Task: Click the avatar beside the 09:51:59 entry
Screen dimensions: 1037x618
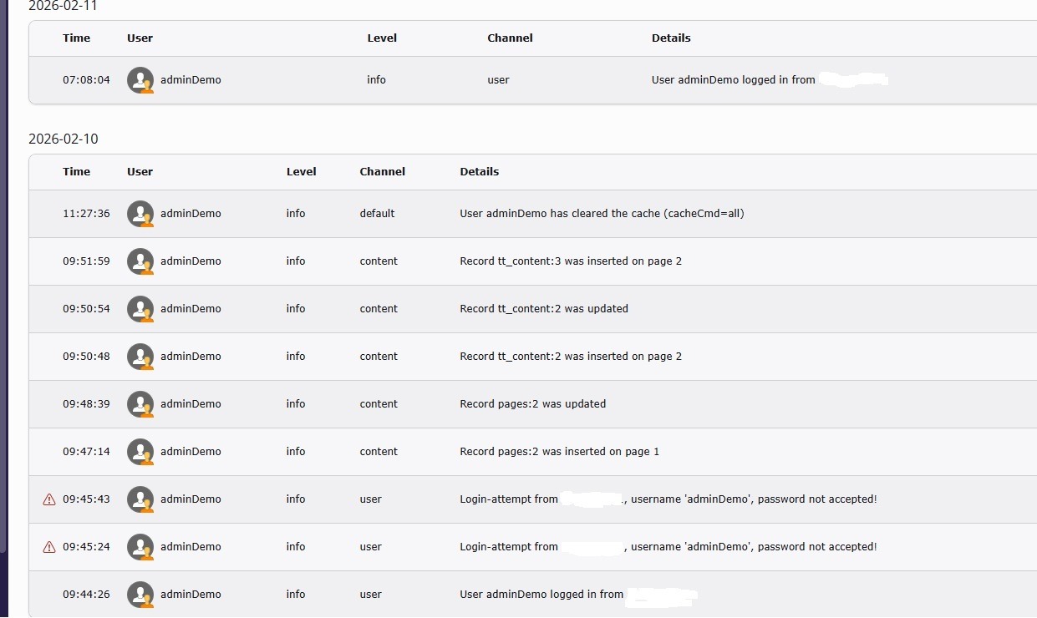Action: click(140, 261)
